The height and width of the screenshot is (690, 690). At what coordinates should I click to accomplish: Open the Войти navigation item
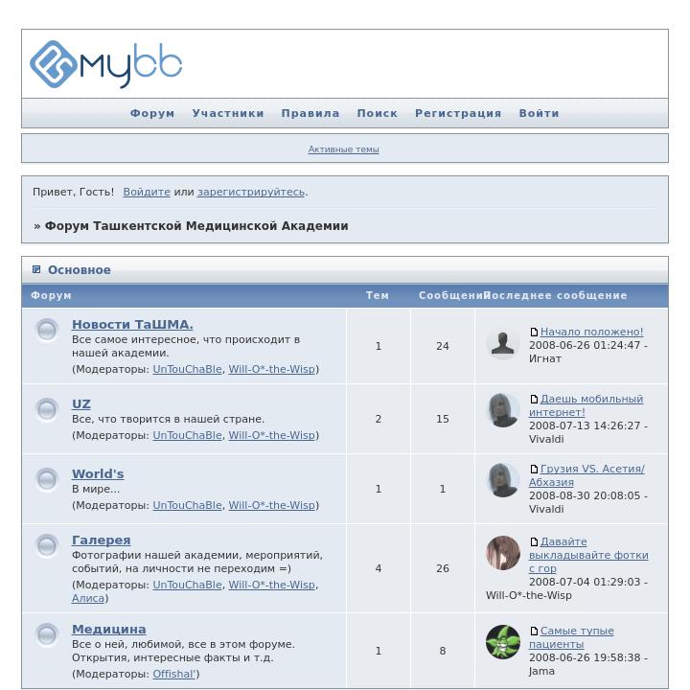pyautogui.click(x=539, y=113)
